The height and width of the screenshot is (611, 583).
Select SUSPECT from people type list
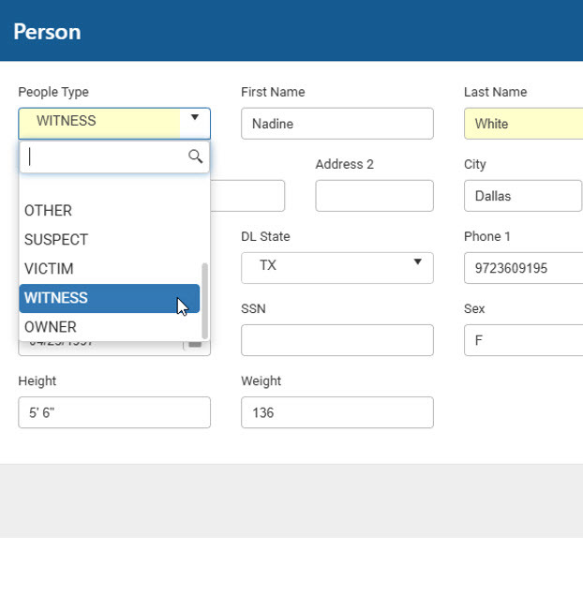coord(109,240)
